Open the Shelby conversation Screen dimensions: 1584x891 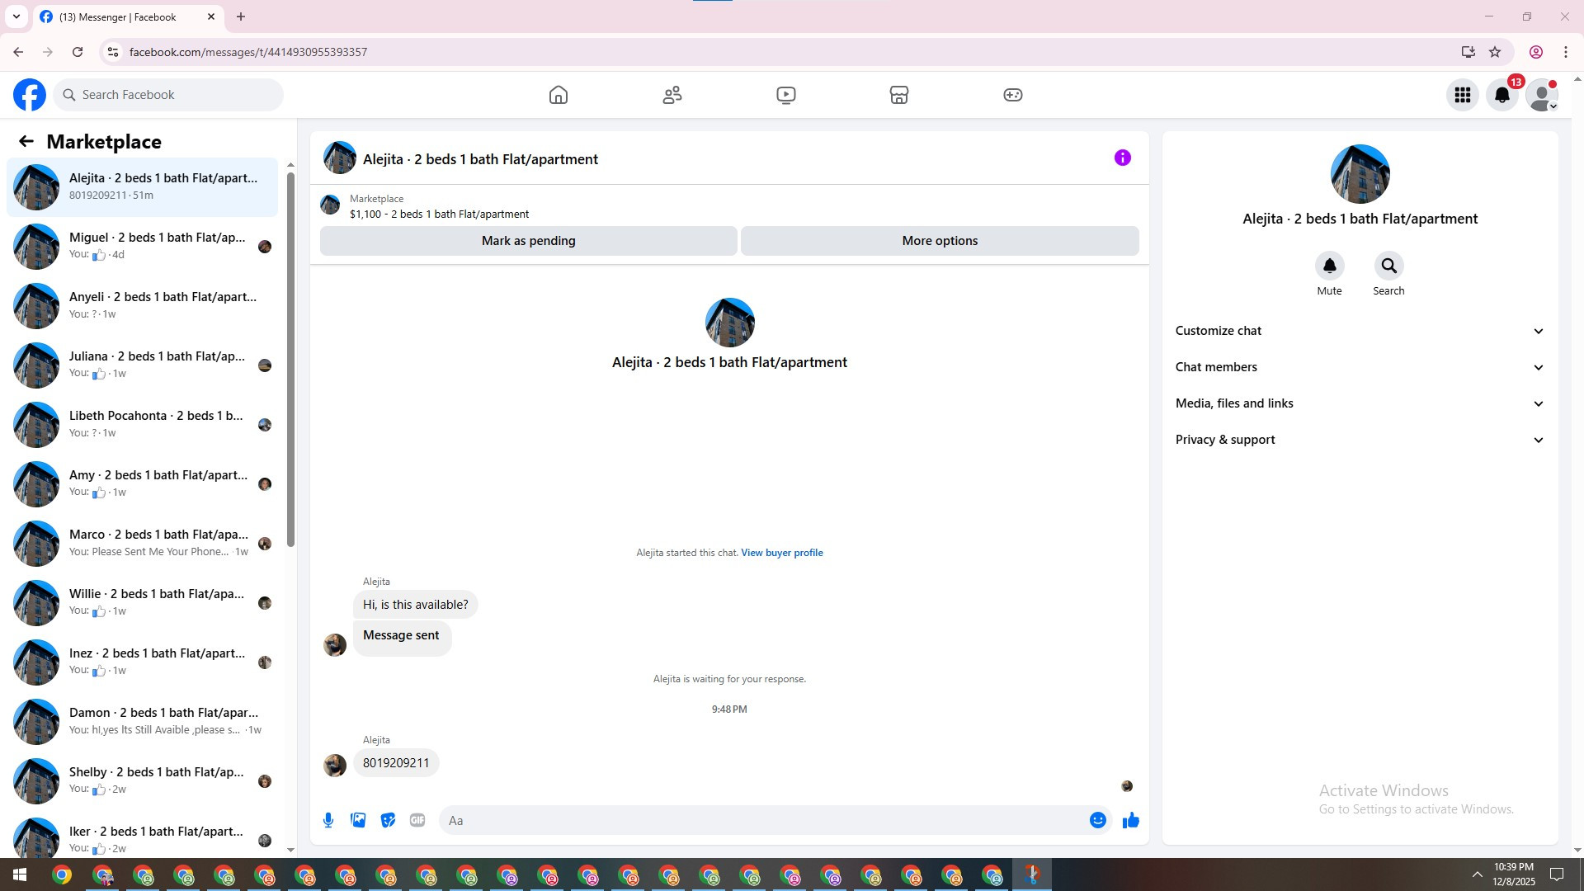point(142,781)
